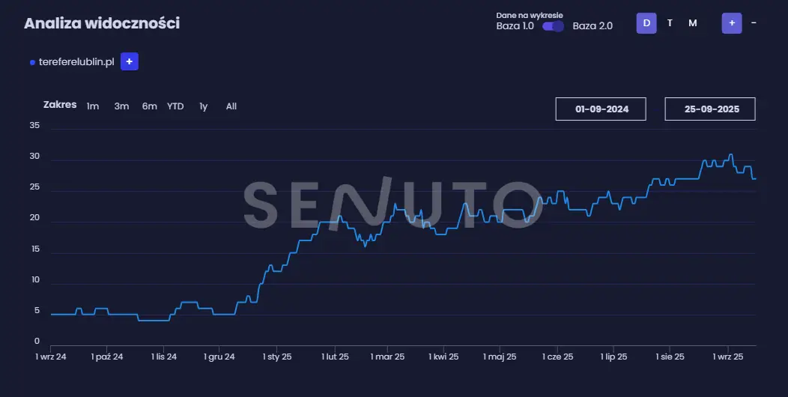Click the '1 sty 25' x-axis label
This screenshot has width=788, height=397.
click(x=277, y=357)
